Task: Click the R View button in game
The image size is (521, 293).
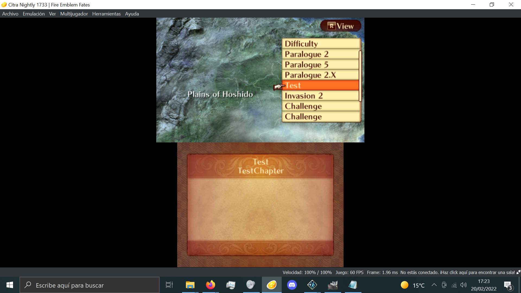Action: coord(341,26)
